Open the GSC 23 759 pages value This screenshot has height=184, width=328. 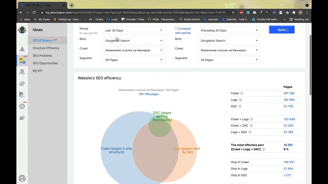click(288, 106)
